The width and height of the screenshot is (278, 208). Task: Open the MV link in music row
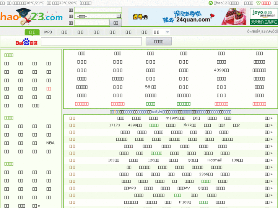184,188
